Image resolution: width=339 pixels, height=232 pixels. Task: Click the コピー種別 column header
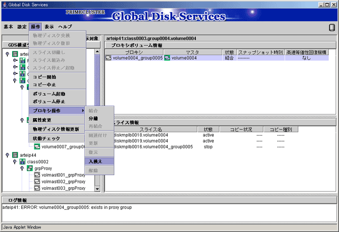(281, 129)
